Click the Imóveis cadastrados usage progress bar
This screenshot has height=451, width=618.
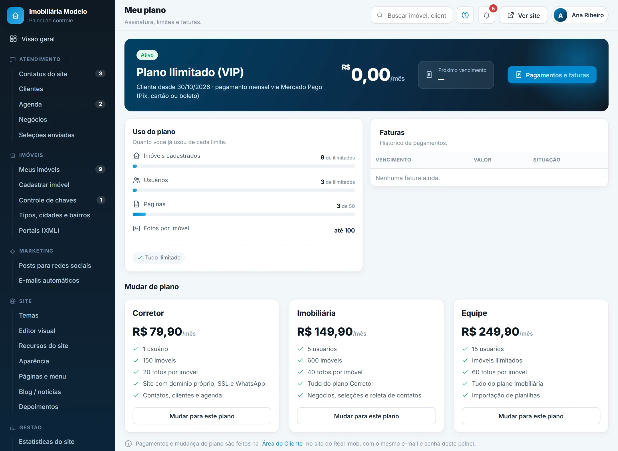(x=244, y=166)
